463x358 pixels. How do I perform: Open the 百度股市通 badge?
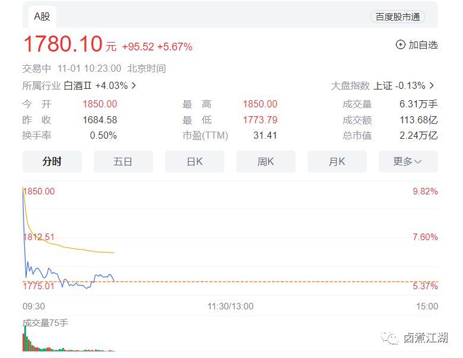coord(398,17)
